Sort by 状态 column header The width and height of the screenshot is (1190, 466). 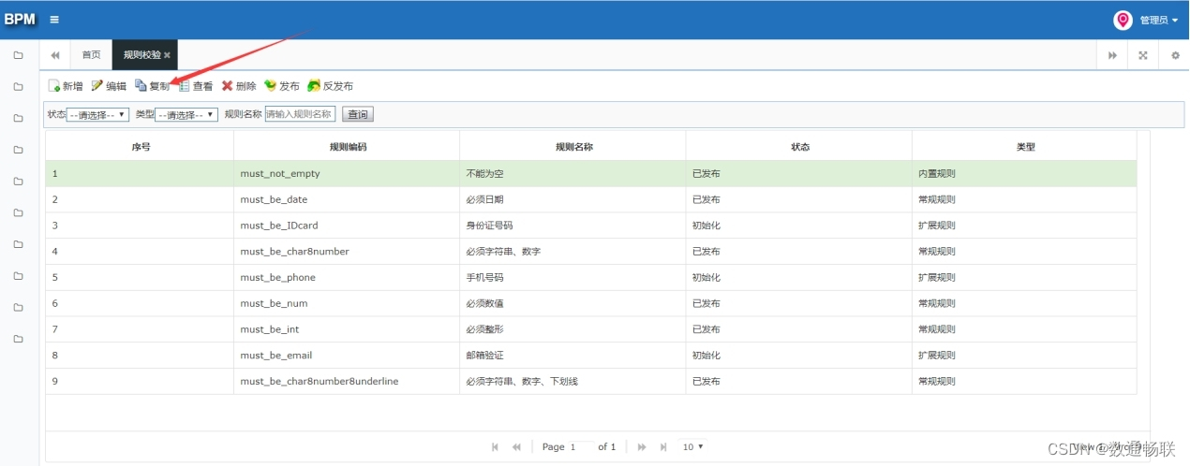[x=799, y=147]
